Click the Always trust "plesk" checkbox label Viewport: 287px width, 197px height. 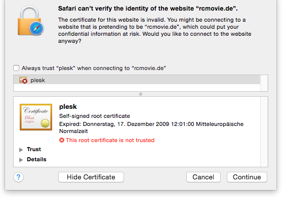pyautogui.click(x=94, y=68)
